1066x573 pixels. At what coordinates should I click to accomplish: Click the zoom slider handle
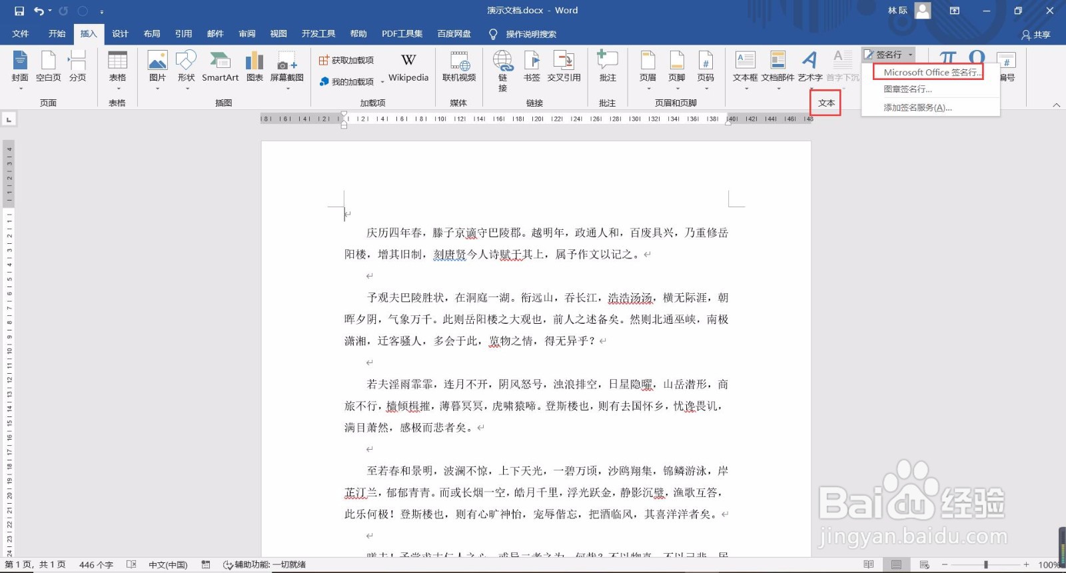pyautogui.click(x=985, y=565)
